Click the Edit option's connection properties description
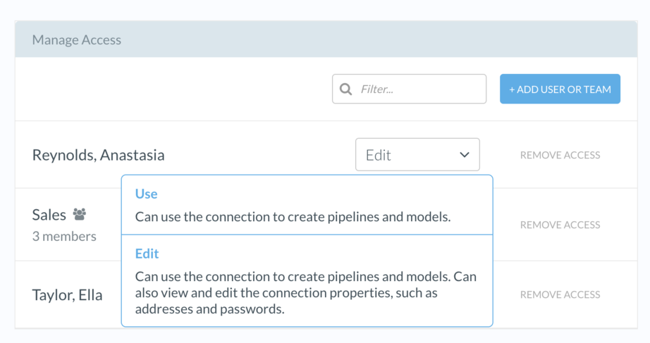This screenshot has height=343, width=650. 305,292
